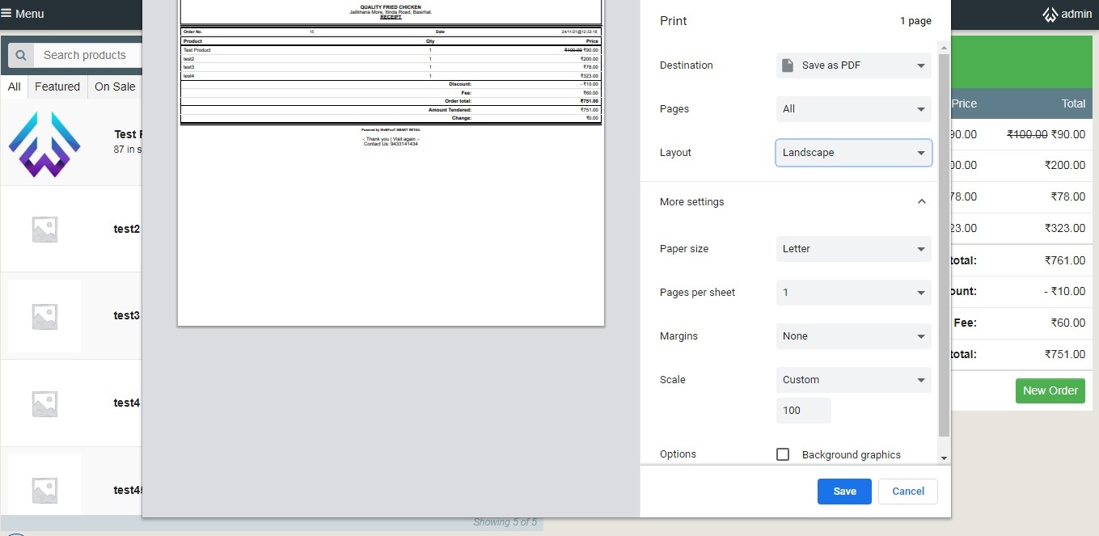Enable the Background graphics checkbox
1099x536 pixels.
[x=783, y=454]
